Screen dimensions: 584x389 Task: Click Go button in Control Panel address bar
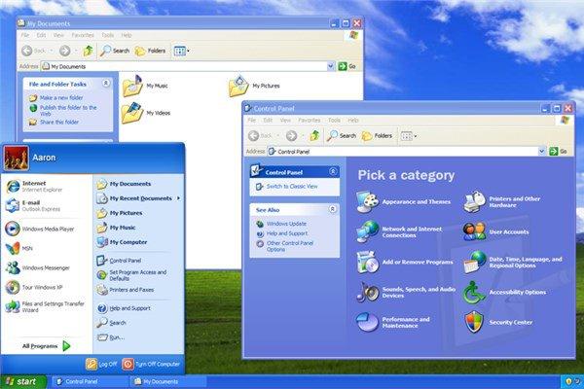pos(558,151)
